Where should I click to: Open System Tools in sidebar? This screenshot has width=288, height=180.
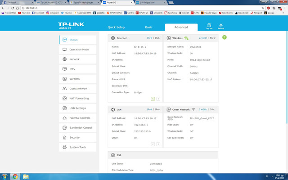[77, 147]
